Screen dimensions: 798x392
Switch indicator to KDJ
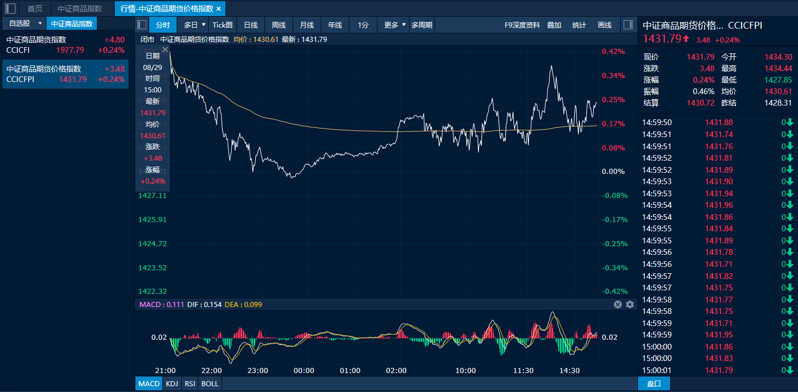pyautogui.click(x=172, y=383)
